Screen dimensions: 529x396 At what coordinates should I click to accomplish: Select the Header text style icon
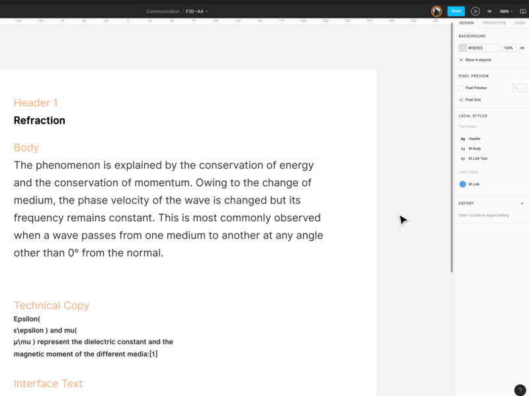tap(463, 139)
